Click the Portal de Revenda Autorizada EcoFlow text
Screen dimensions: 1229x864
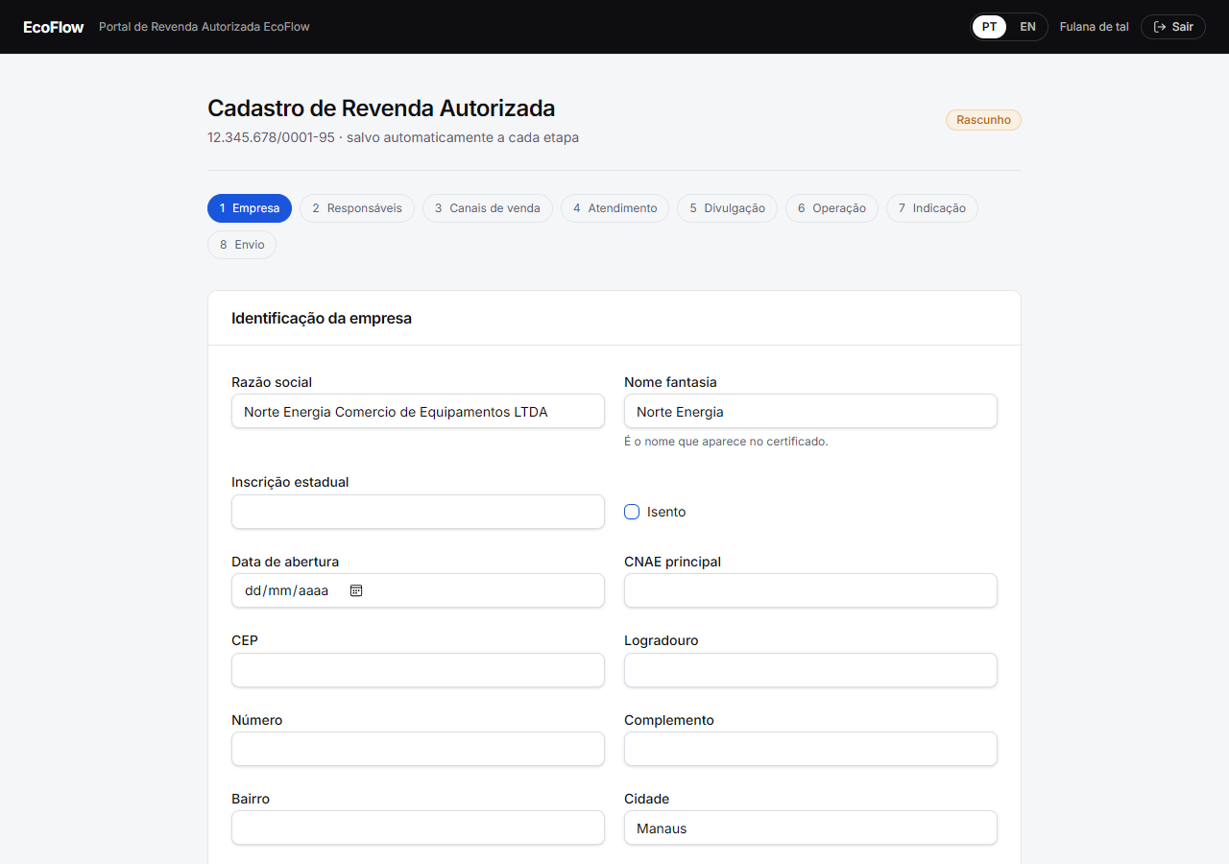click(205, 27)
